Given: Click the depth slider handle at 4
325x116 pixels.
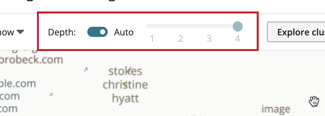Looking at the screenshot, I should 237,26.
